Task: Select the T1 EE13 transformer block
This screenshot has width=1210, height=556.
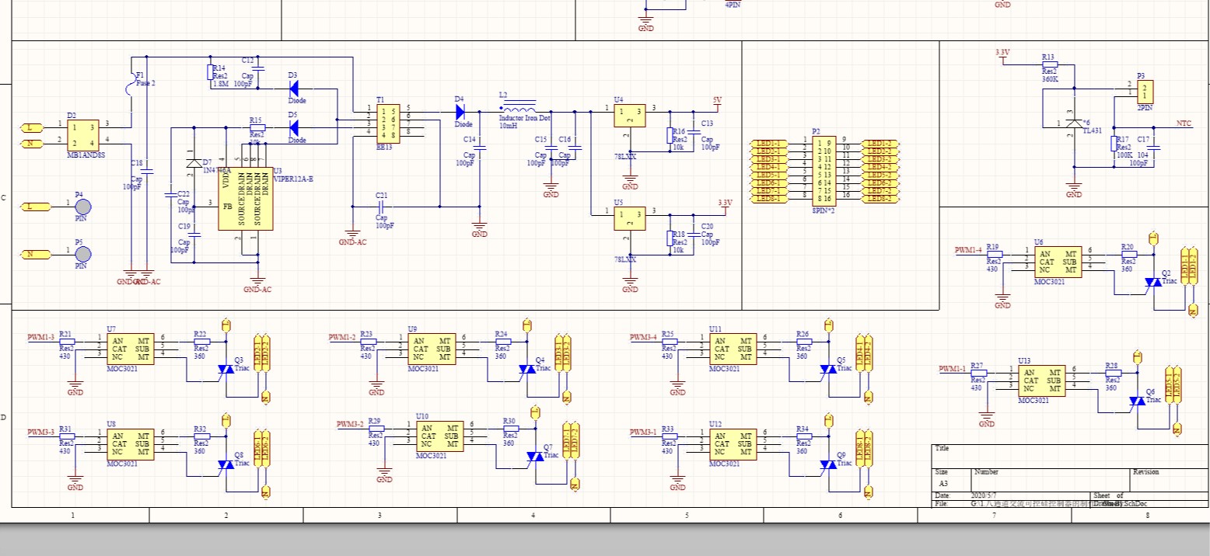Action: (x=388, y=123)
